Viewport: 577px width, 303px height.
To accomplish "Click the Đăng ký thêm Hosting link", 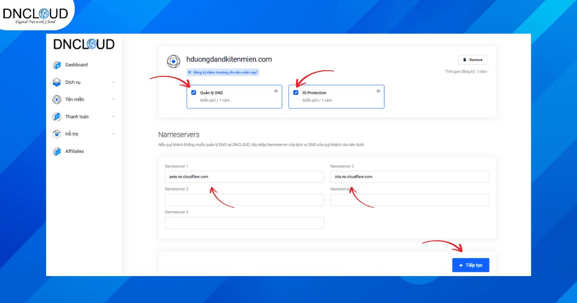I will (223, 73).
